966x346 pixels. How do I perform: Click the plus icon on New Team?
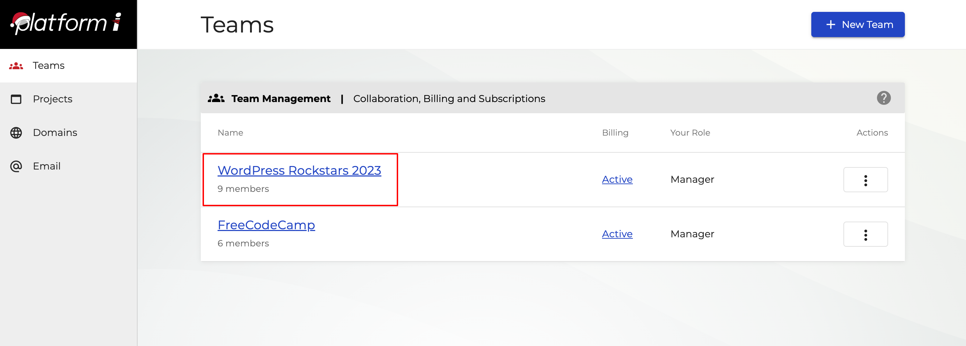click(830, 25)
